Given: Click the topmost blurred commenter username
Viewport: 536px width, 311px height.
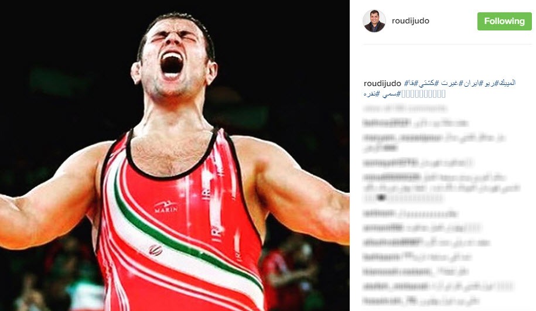Looking at the screenshot, I should 386,122.
